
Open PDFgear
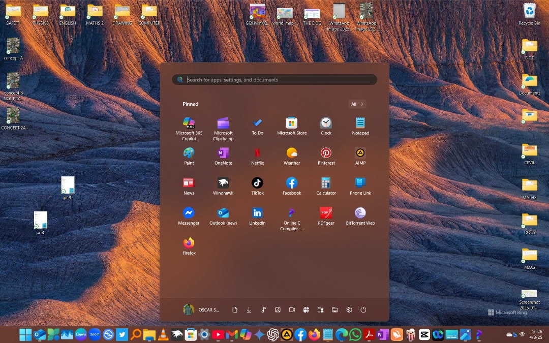coord(326,216)
